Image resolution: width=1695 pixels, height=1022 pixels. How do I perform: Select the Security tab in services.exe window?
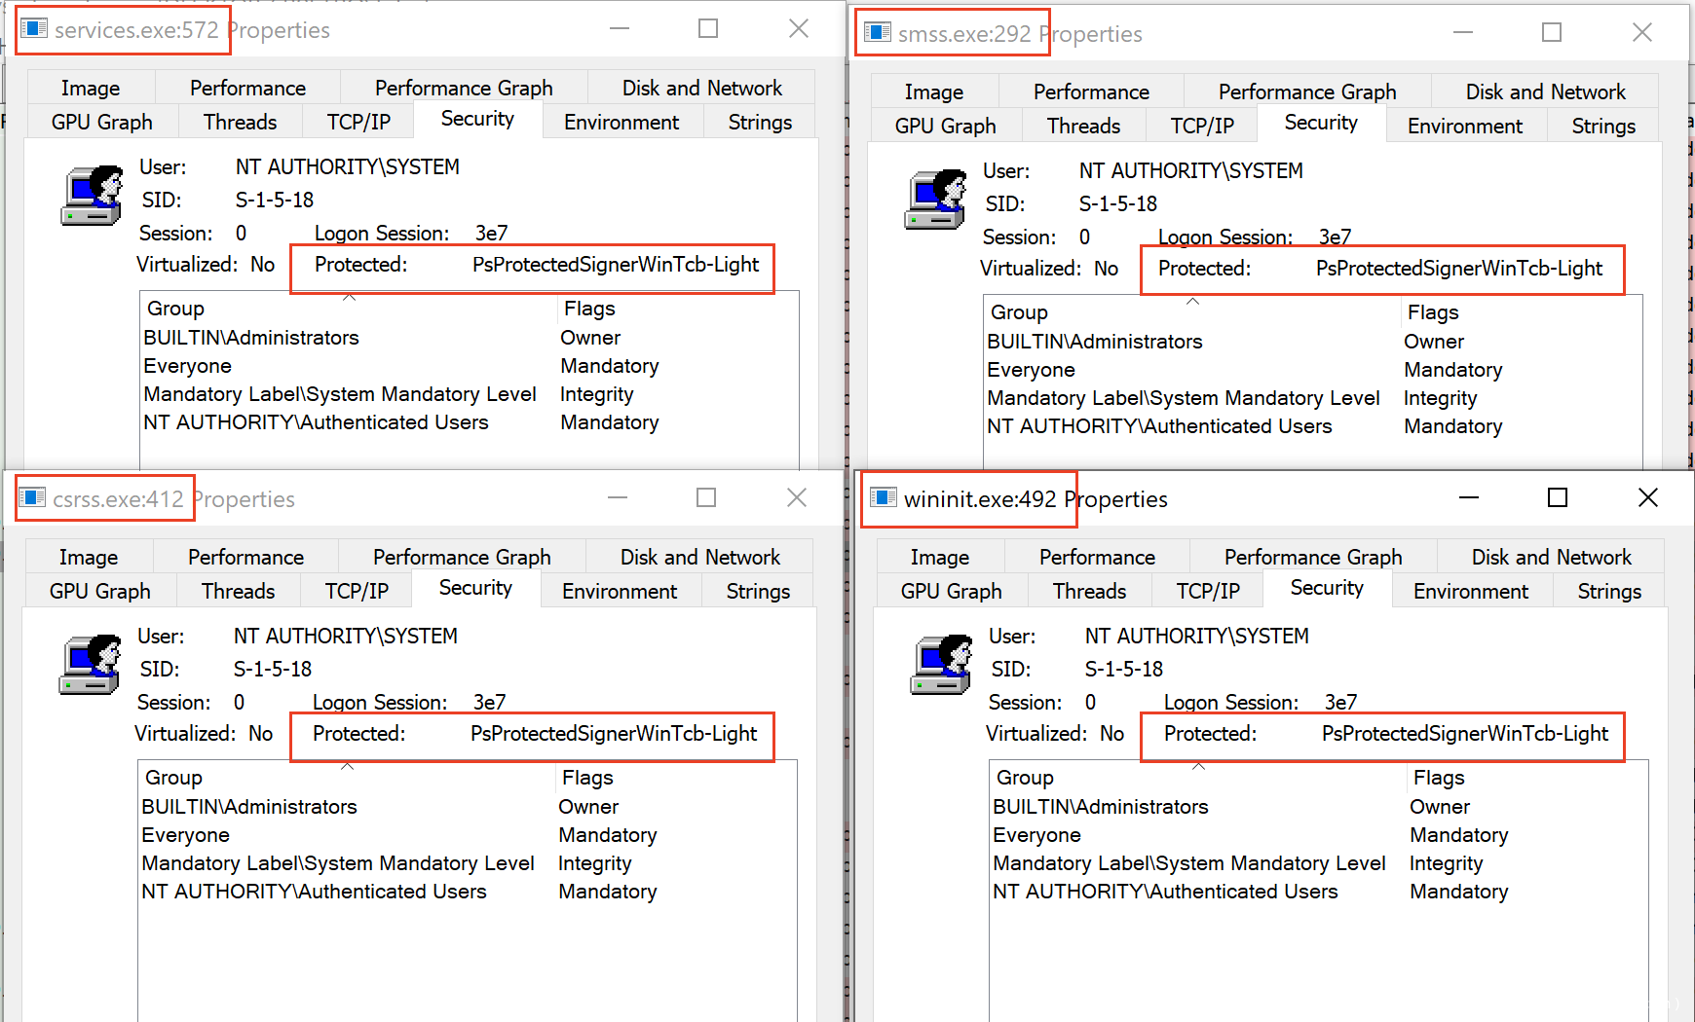(477, 119)
